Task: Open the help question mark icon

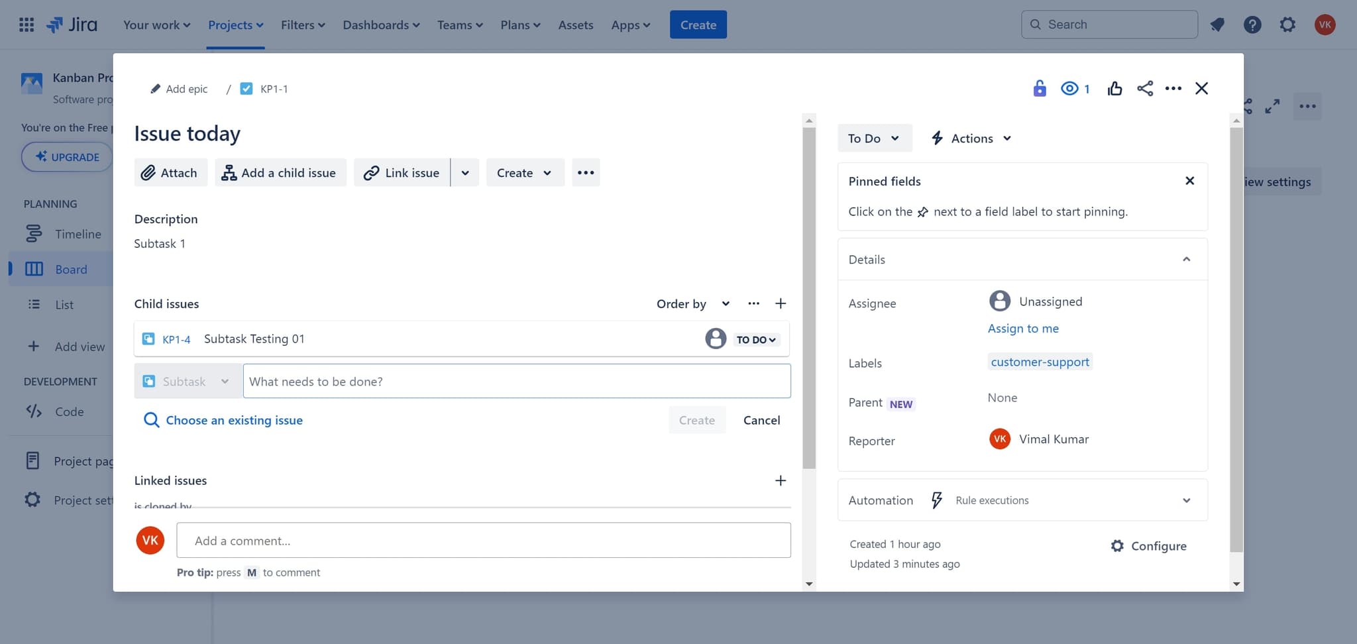Action: coord(1252,25)
